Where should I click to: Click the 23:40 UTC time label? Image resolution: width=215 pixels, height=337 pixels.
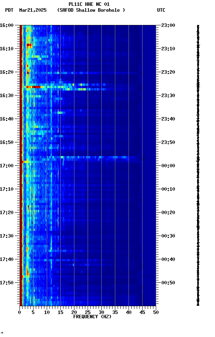tap(168, 119)
